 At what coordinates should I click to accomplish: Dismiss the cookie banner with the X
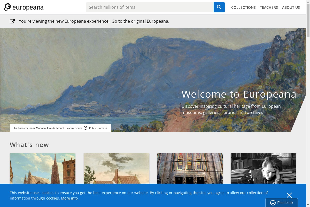click(x=289, y=195)
